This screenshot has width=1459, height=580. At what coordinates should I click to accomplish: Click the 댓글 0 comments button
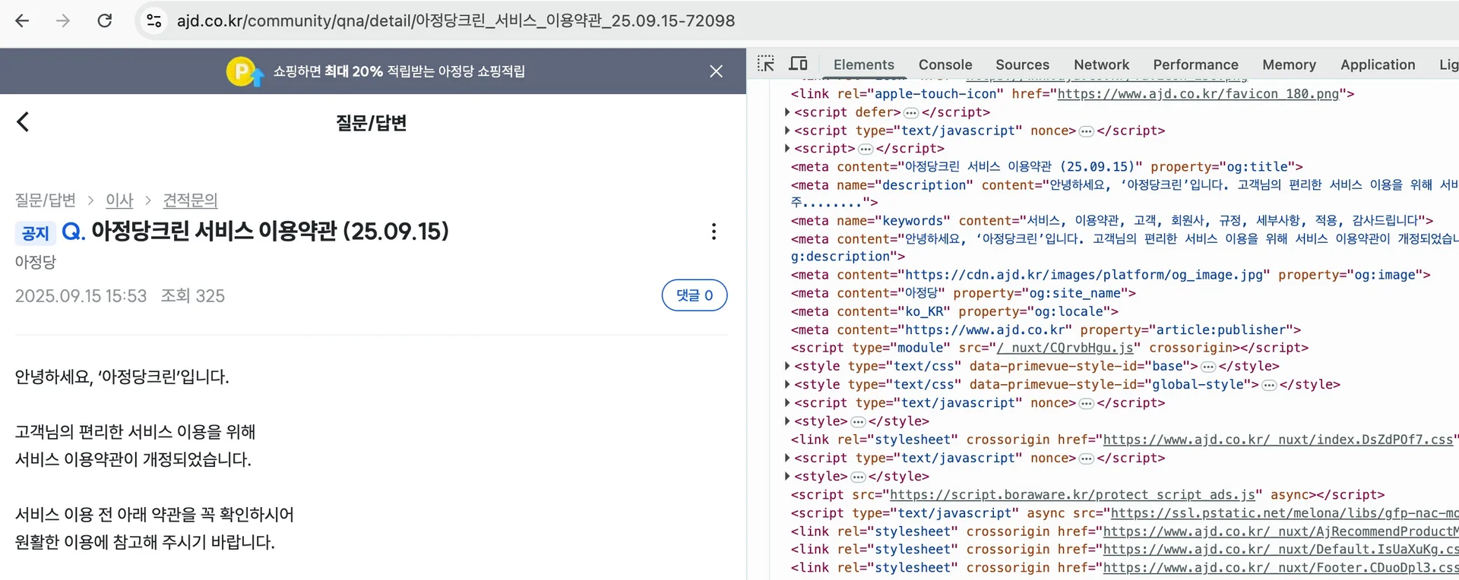click(694, 295)
